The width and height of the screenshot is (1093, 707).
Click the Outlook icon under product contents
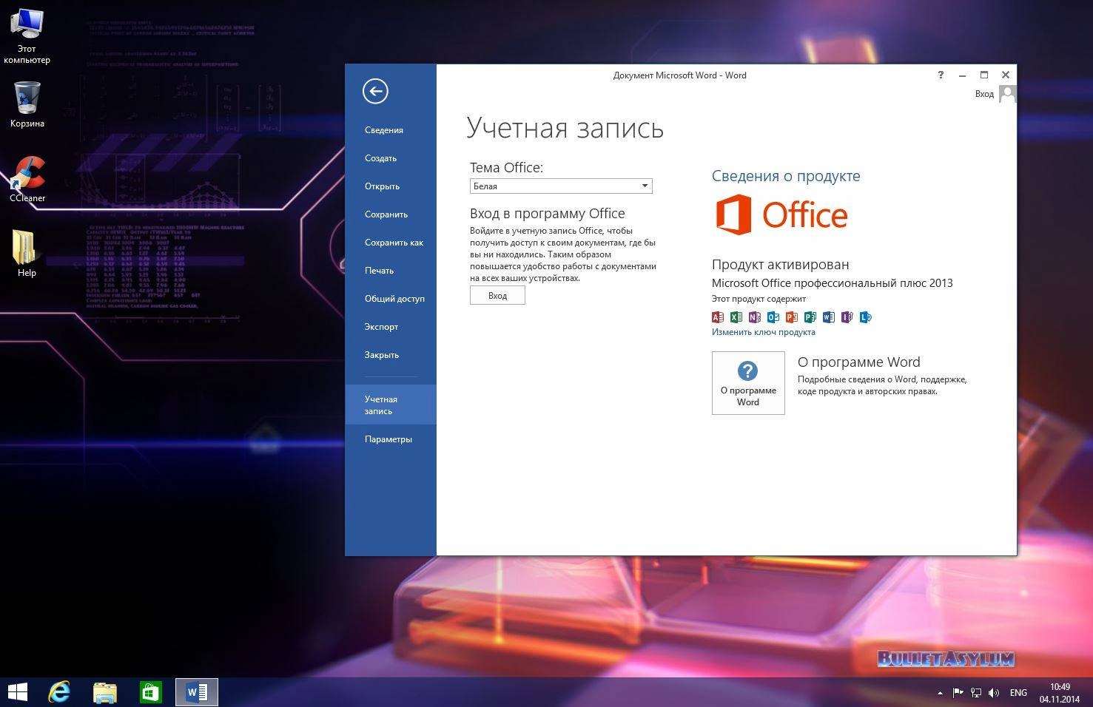click(773, 317)
